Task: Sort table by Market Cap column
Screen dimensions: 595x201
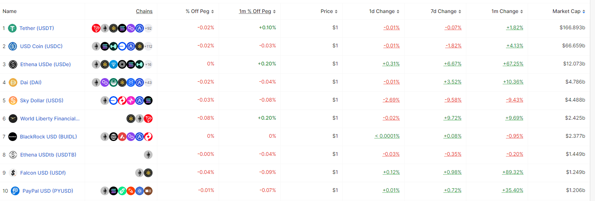Action: [x=569, y=11]
